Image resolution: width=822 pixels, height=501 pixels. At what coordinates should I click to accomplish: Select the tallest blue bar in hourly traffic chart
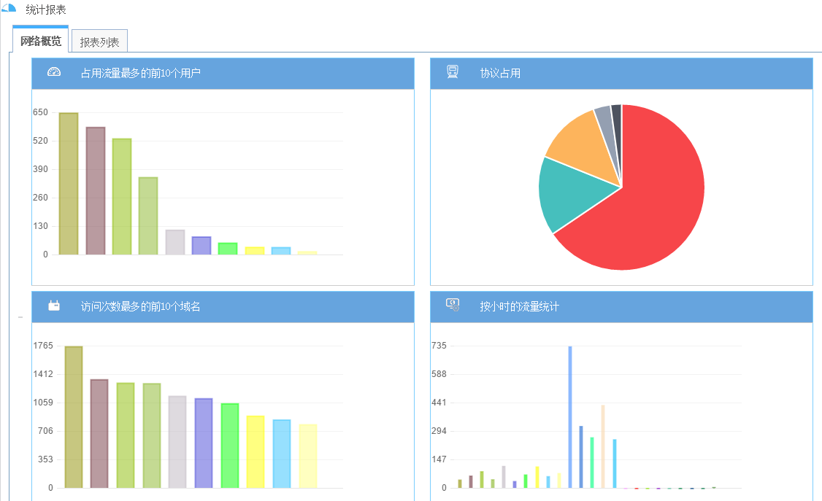(x=570, y=416)
